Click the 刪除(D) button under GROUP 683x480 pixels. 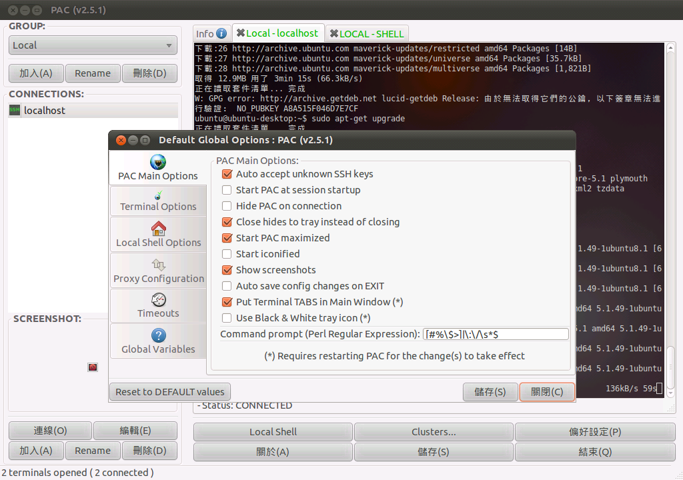coord(150,73)
